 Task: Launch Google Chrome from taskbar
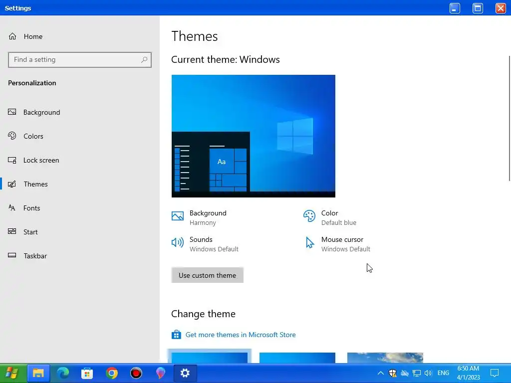click(x=111, y=373)
